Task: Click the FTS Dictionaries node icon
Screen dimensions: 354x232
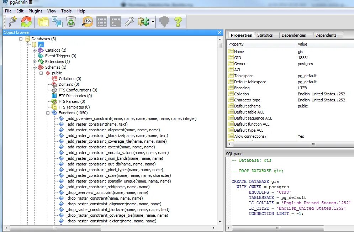Action: tap(54, 96)
